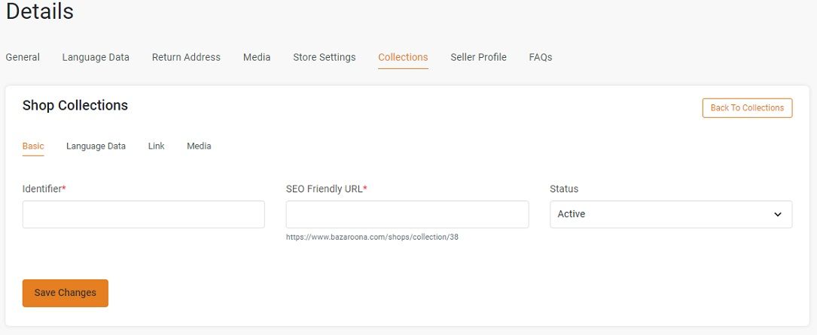Click the bazaroona.com collection URL text
The width and height of the screenshot is (817, 335).
tap(372, 237)
